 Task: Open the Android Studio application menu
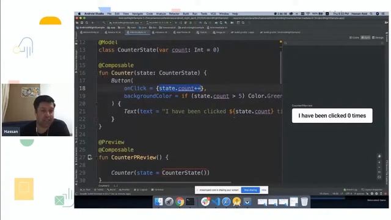pos(94,13)
